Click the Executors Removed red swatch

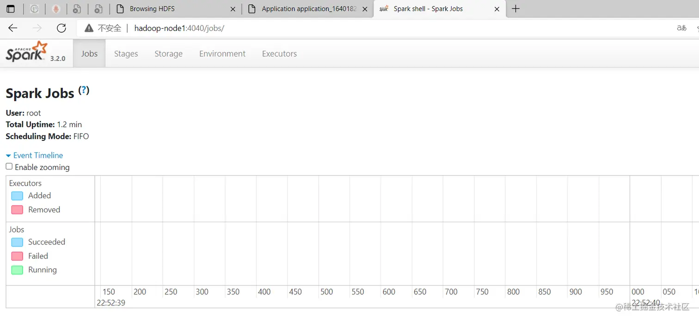(x=17, y=210)
